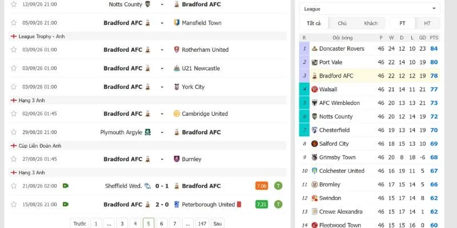Image resolution: width=457 pixels, height=228 pixels.
Task: Click the green 7.21 rating badge
Action: (262, 205)
